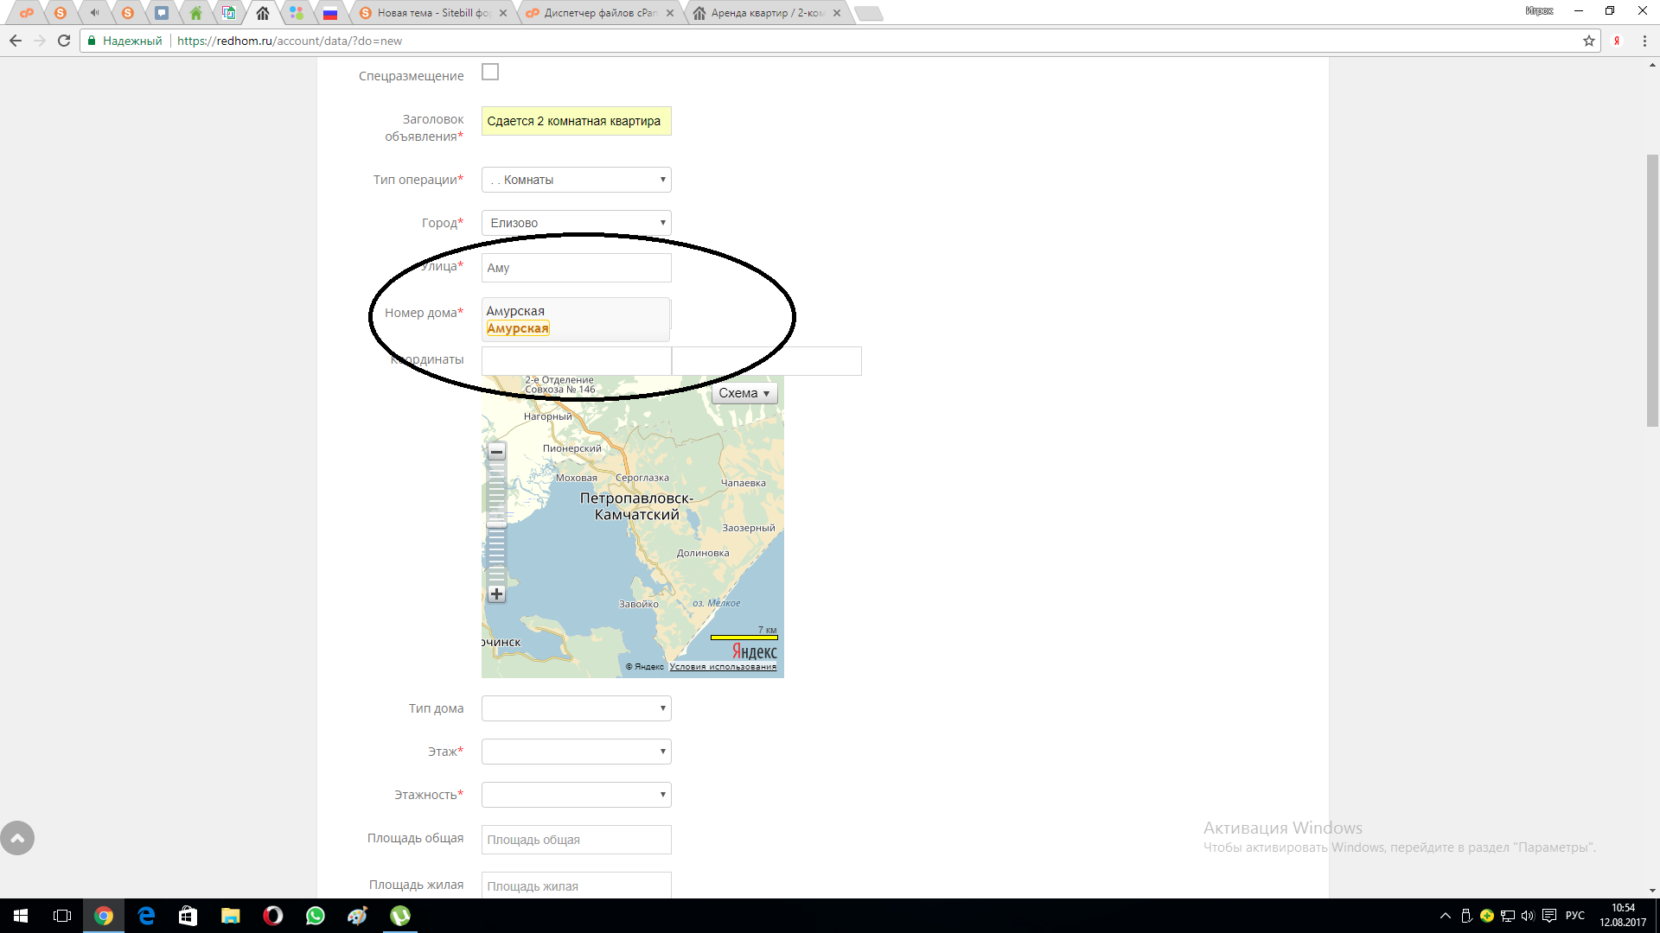Click Петропавловск-Камчатский label on the map

point(636,506)
